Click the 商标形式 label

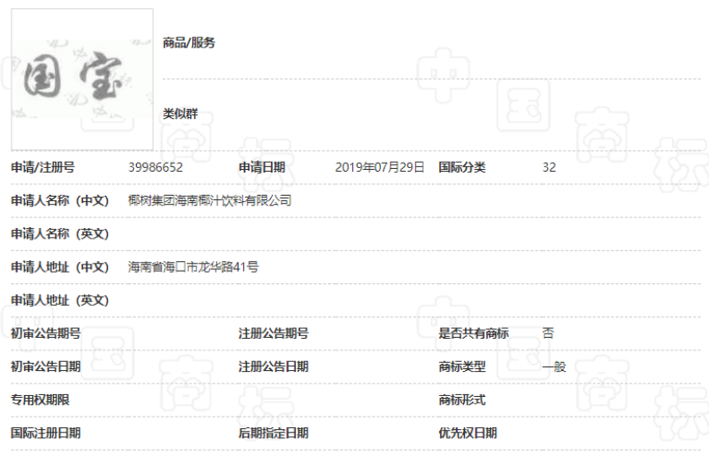[x=462, y=400]
